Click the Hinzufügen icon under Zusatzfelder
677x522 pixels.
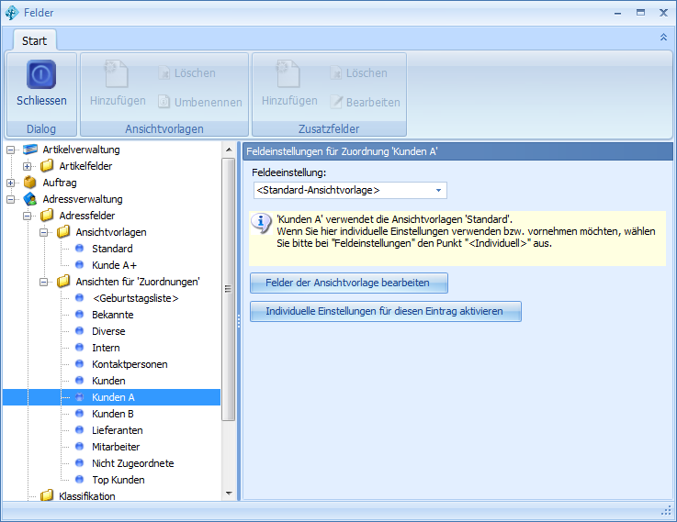click(x=288, y=73)
